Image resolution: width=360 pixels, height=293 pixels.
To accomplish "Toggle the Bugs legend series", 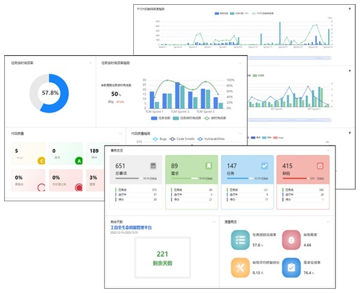I will click(x=160, y=139).
